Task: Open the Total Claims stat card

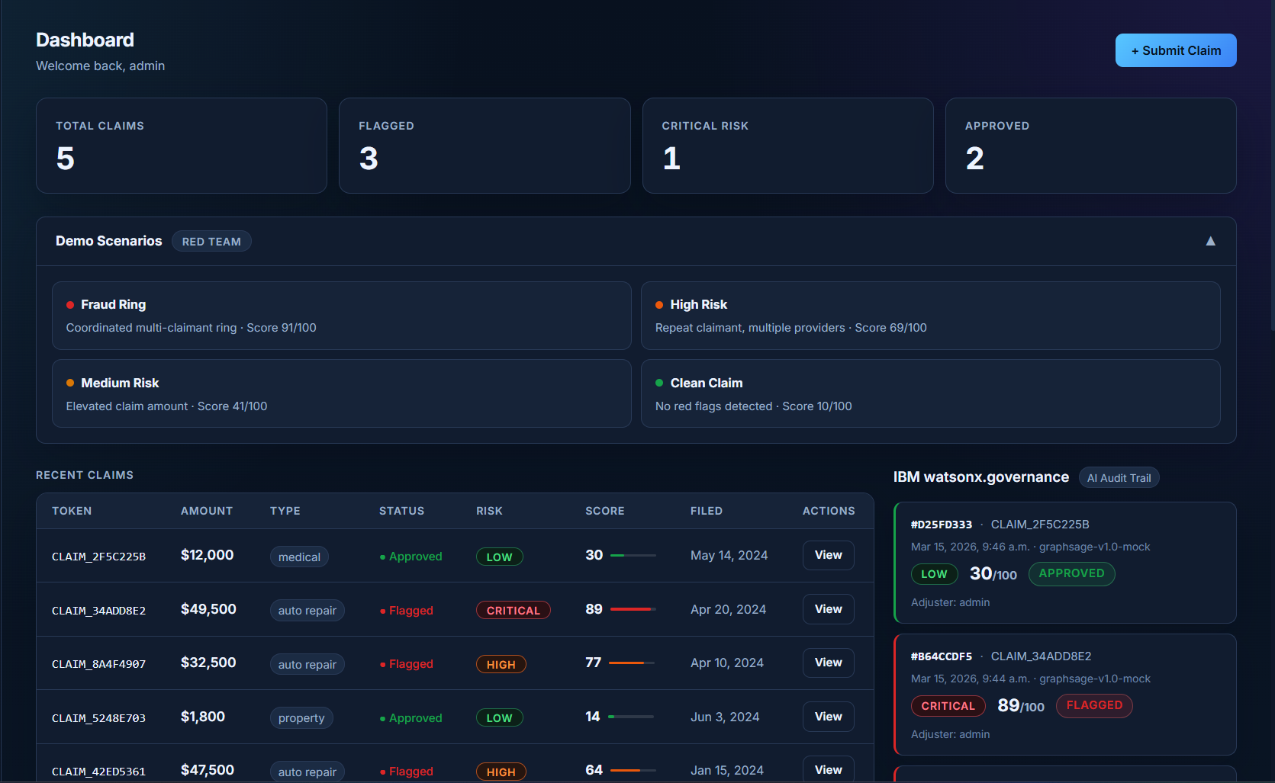Action: click(x=182, y=146)
